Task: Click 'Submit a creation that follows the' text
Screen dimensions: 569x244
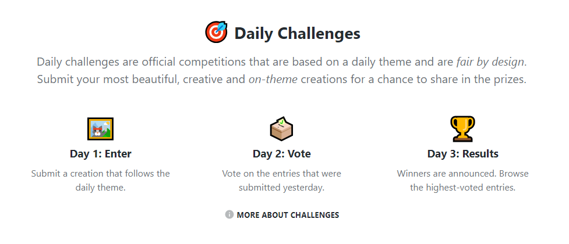Action: (x=101, y=173)
